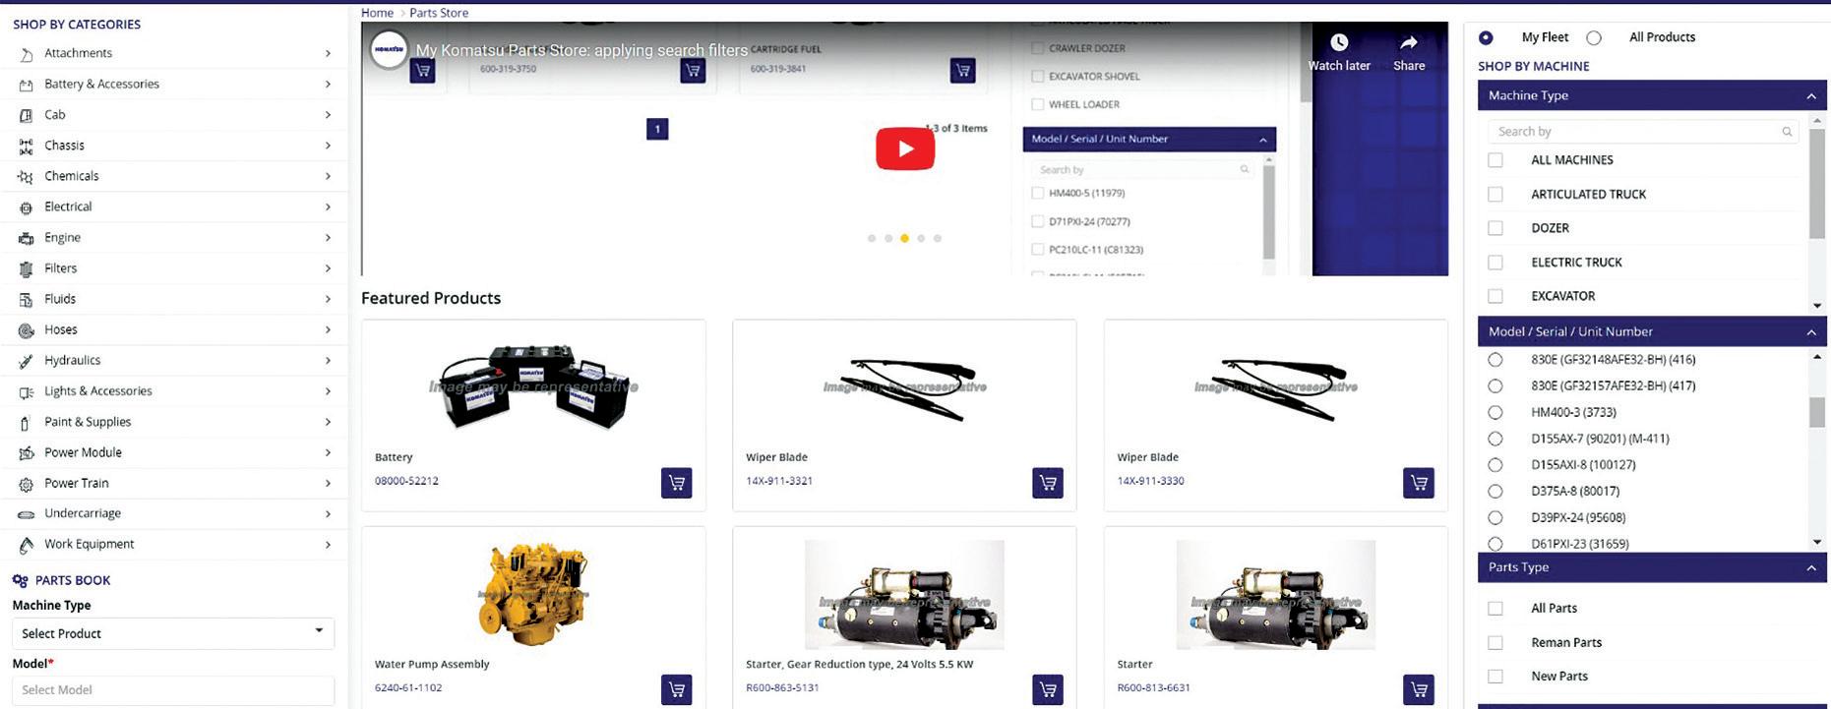Click in the Machine Type search field
The width and height of the screenshot is (1831, 709).
(x=1644, y=132)
